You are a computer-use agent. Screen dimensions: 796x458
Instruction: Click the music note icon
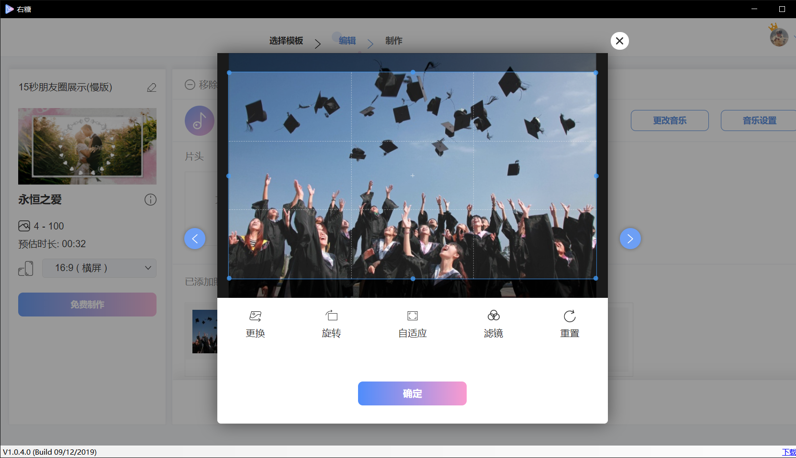pos(199,120)
